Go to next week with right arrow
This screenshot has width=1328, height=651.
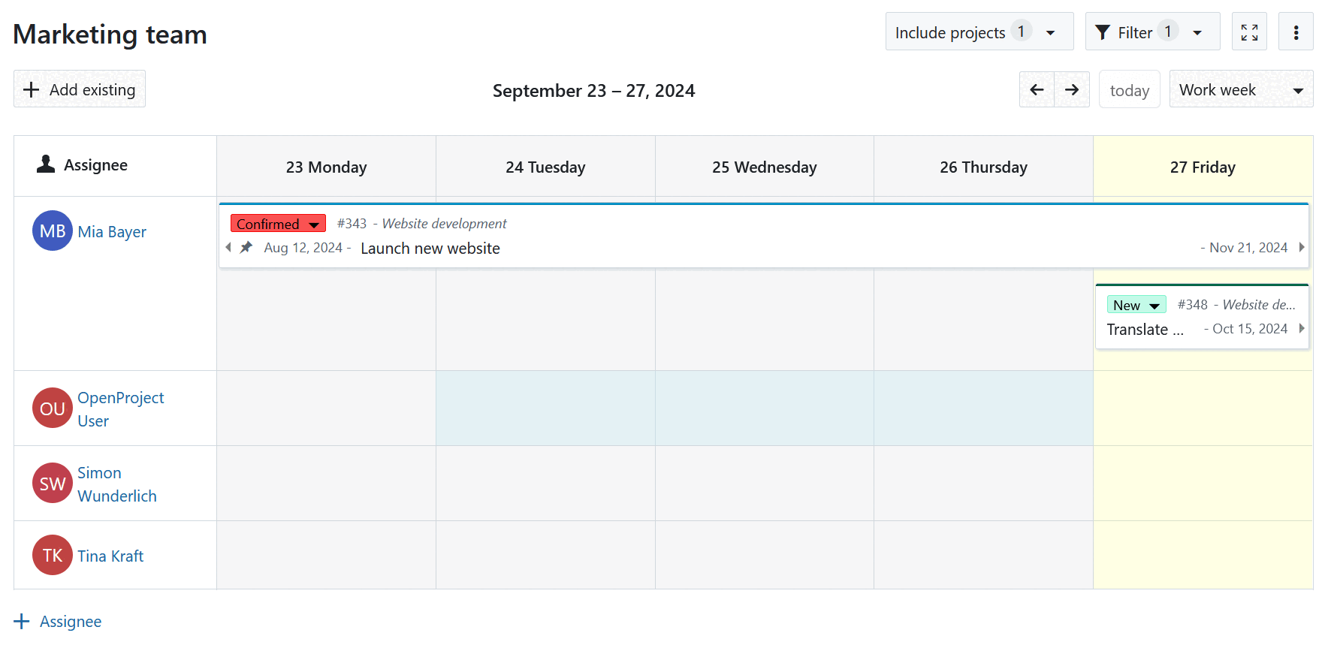1072,90
